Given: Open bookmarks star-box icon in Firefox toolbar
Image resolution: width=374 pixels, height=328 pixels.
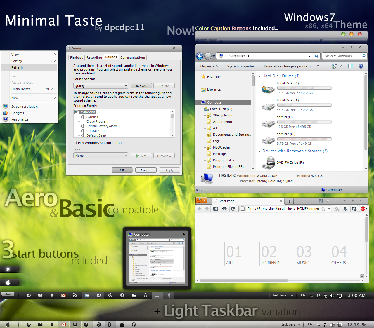Looking at the screenshot, I should (216, 209).
